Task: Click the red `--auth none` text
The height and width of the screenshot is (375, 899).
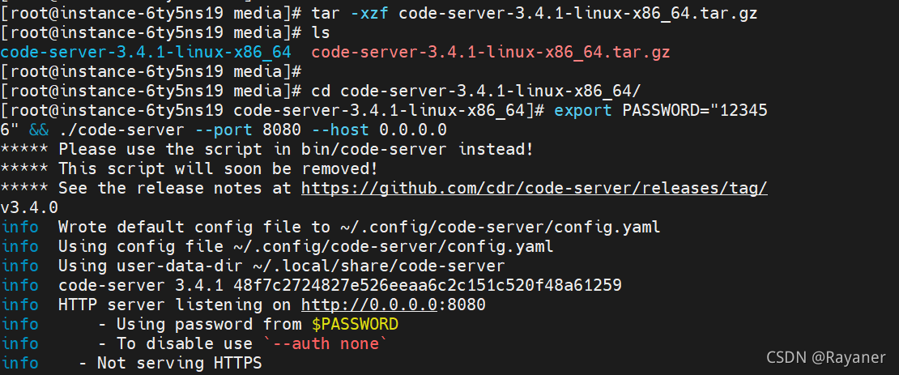Action: pos(326,343)
